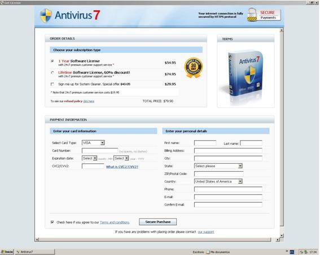The height and width of the screenshot is (255, 320).
Task: Click the horizontal scrollbar right arrow
Action: click(278, 240)
